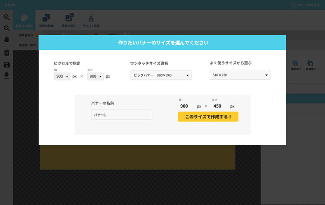
Task: Open the 図形の描画 shapes tab
Action: 46,20
